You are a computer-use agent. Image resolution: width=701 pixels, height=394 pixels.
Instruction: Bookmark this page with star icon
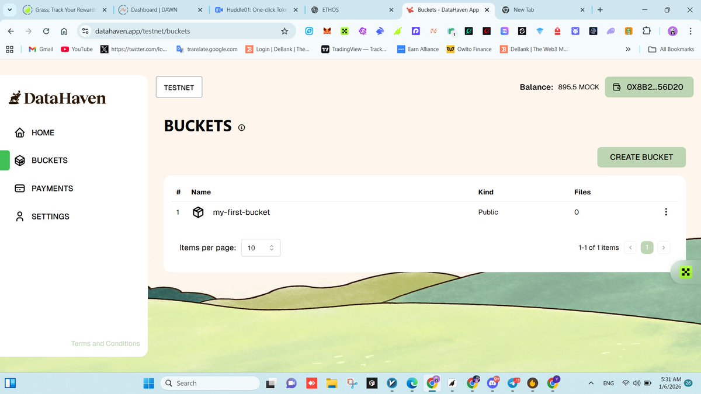[x=284, y=31]
